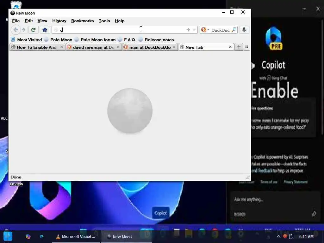The height and width of the screenshot is (243, 324).
Task: Open the Bookmarks menu
Action: click(83, 21)
